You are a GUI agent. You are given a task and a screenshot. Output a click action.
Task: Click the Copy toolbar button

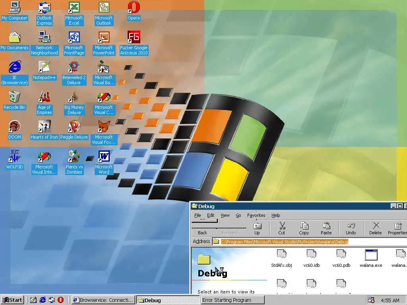tap(304, 228)
